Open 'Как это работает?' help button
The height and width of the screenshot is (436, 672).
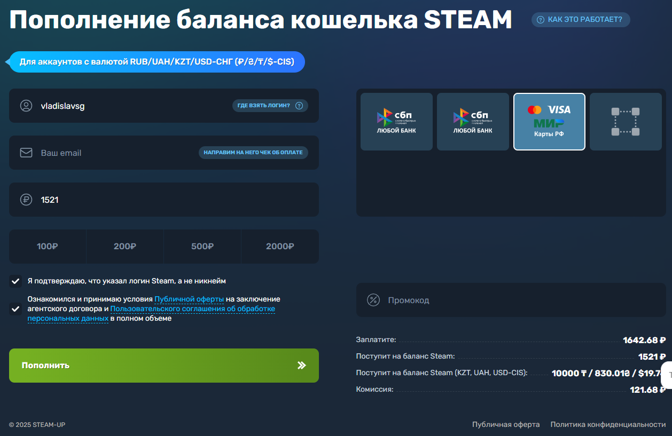coord(581,20)
